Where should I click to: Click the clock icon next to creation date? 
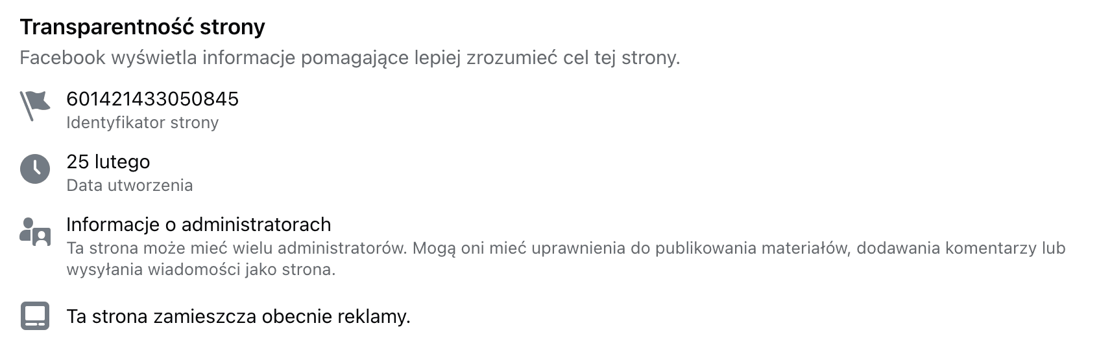[x=35, y=169]
